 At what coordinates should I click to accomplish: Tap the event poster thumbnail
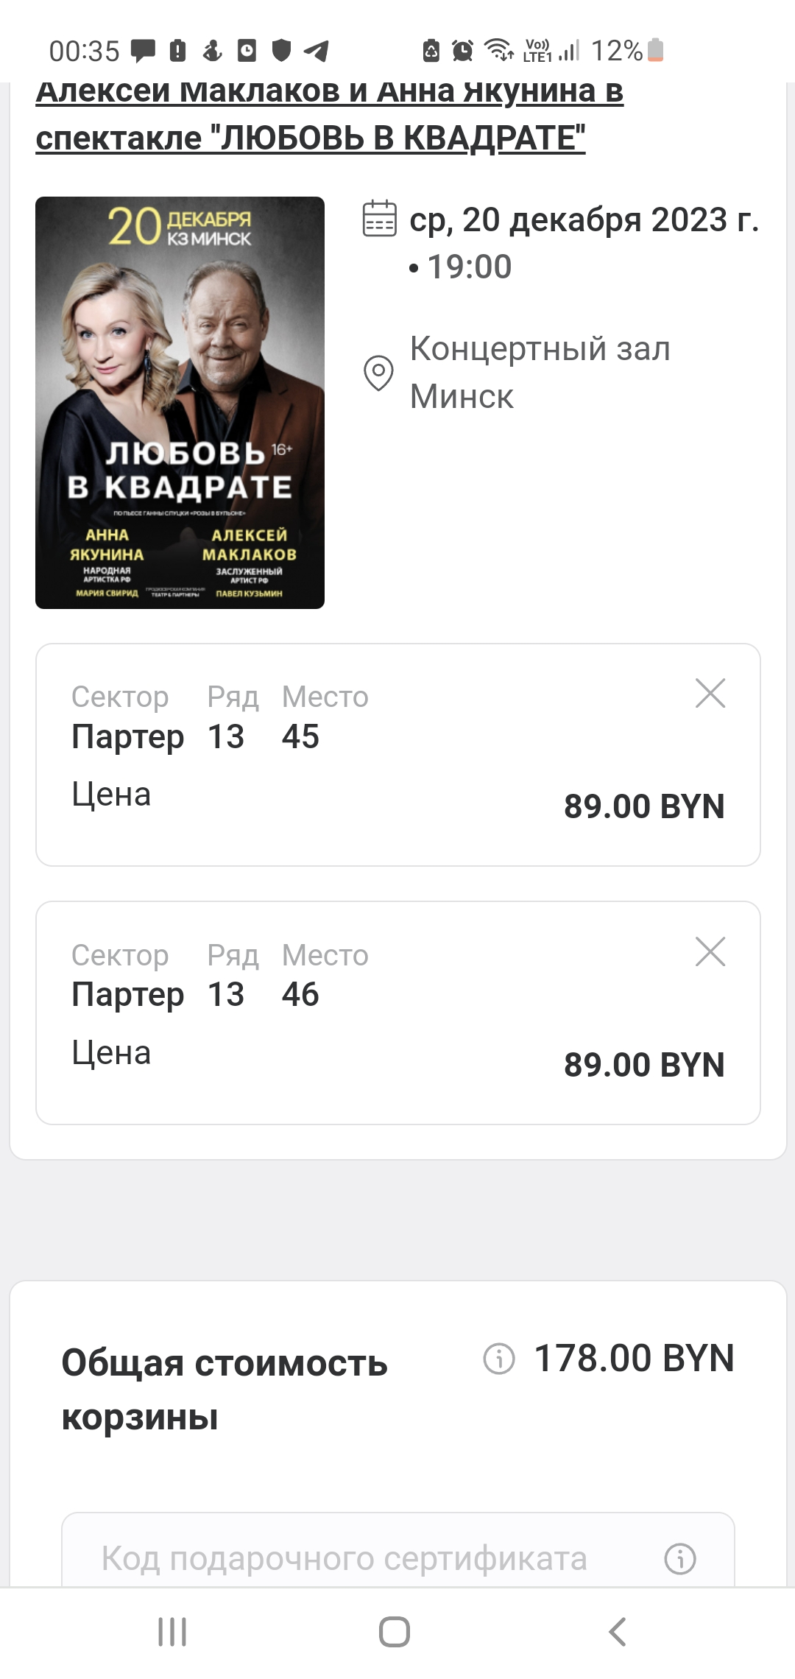click(180, 402)
